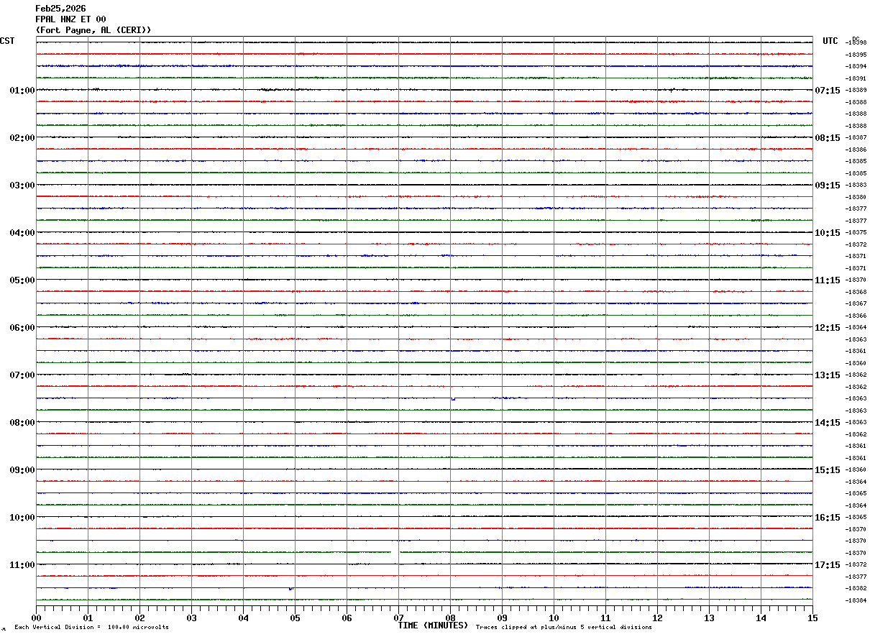Click the 02 minute axis tick label

[139, 618]
